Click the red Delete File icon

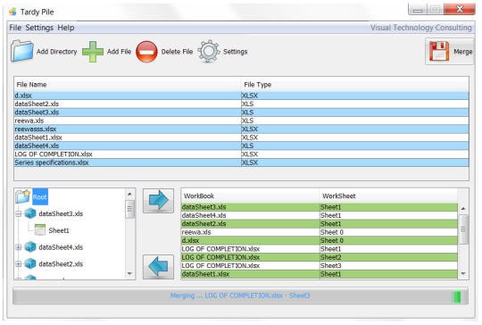[146, 52]
